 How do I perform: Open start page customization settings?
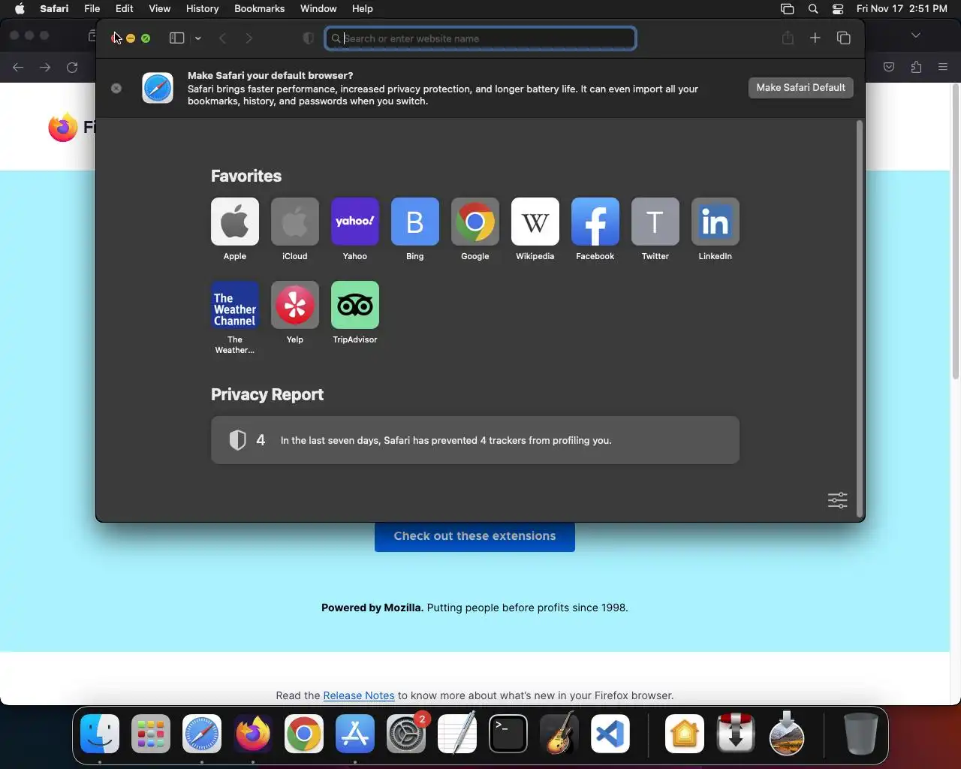tap(838, 500)
